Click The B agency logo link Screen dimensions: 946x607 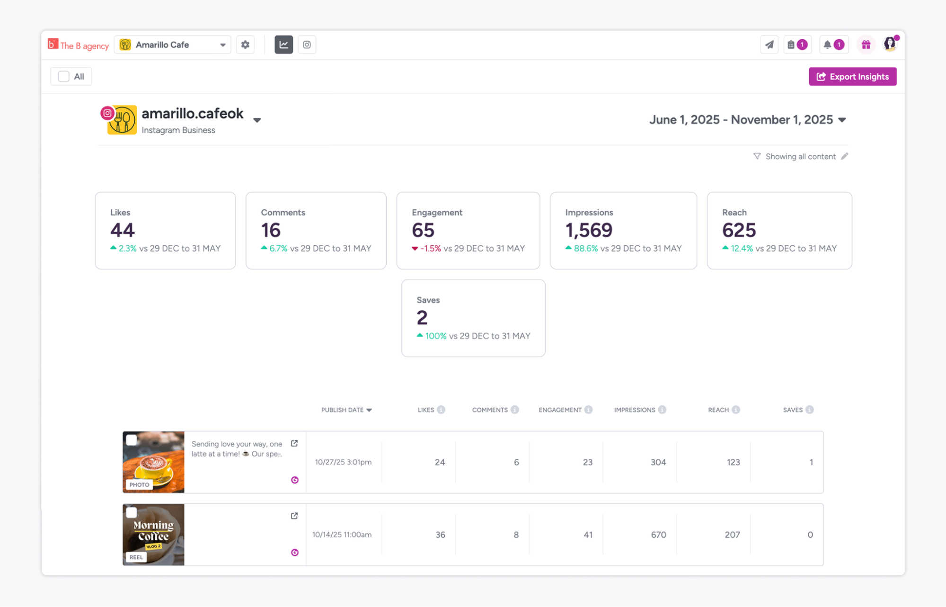pos(79,45)
